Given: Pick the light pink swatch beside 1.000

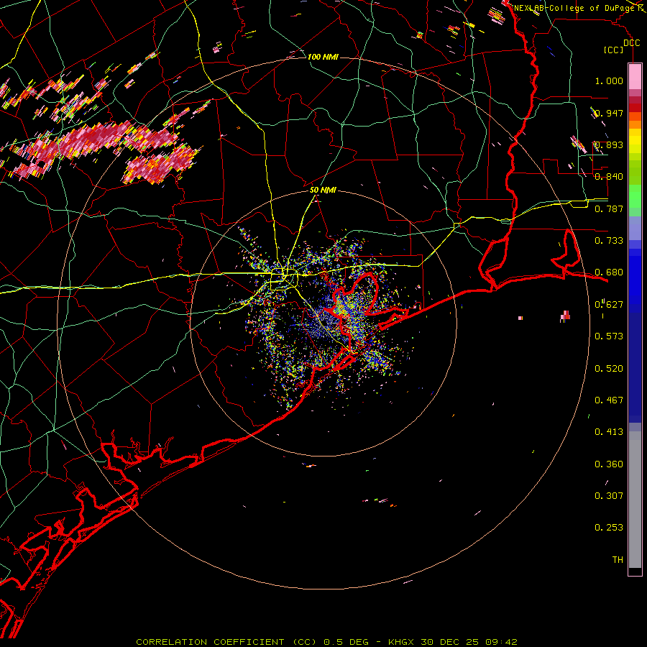Looking at the screenshot, I should click(x=635, y=77).
